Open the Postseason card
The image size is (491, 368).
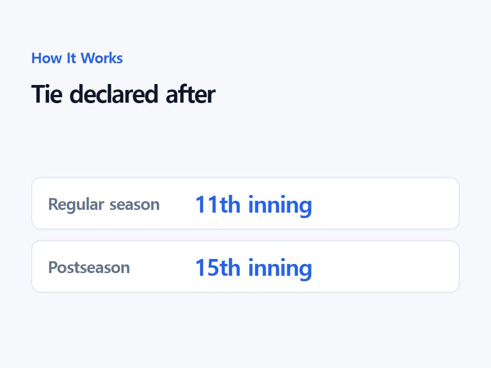coord(245,267)
